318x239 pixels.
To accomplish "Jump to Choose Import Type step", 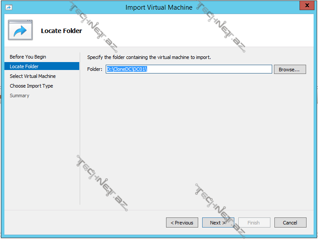I will (31, 86).
